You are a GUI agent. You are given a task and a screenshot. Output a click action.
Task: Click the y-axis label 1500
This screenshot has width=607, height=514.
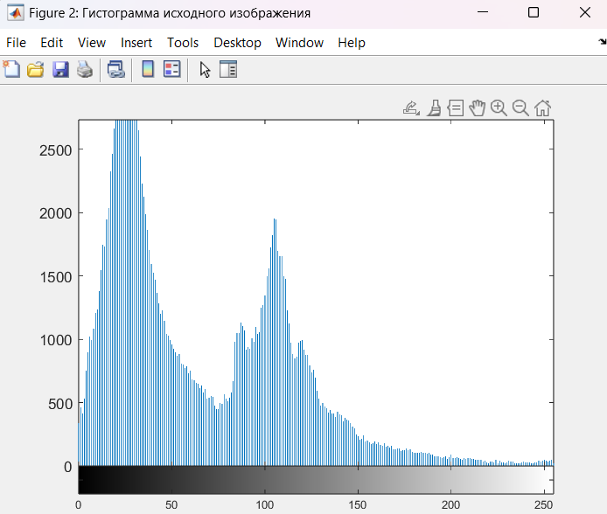click(56, 277)
